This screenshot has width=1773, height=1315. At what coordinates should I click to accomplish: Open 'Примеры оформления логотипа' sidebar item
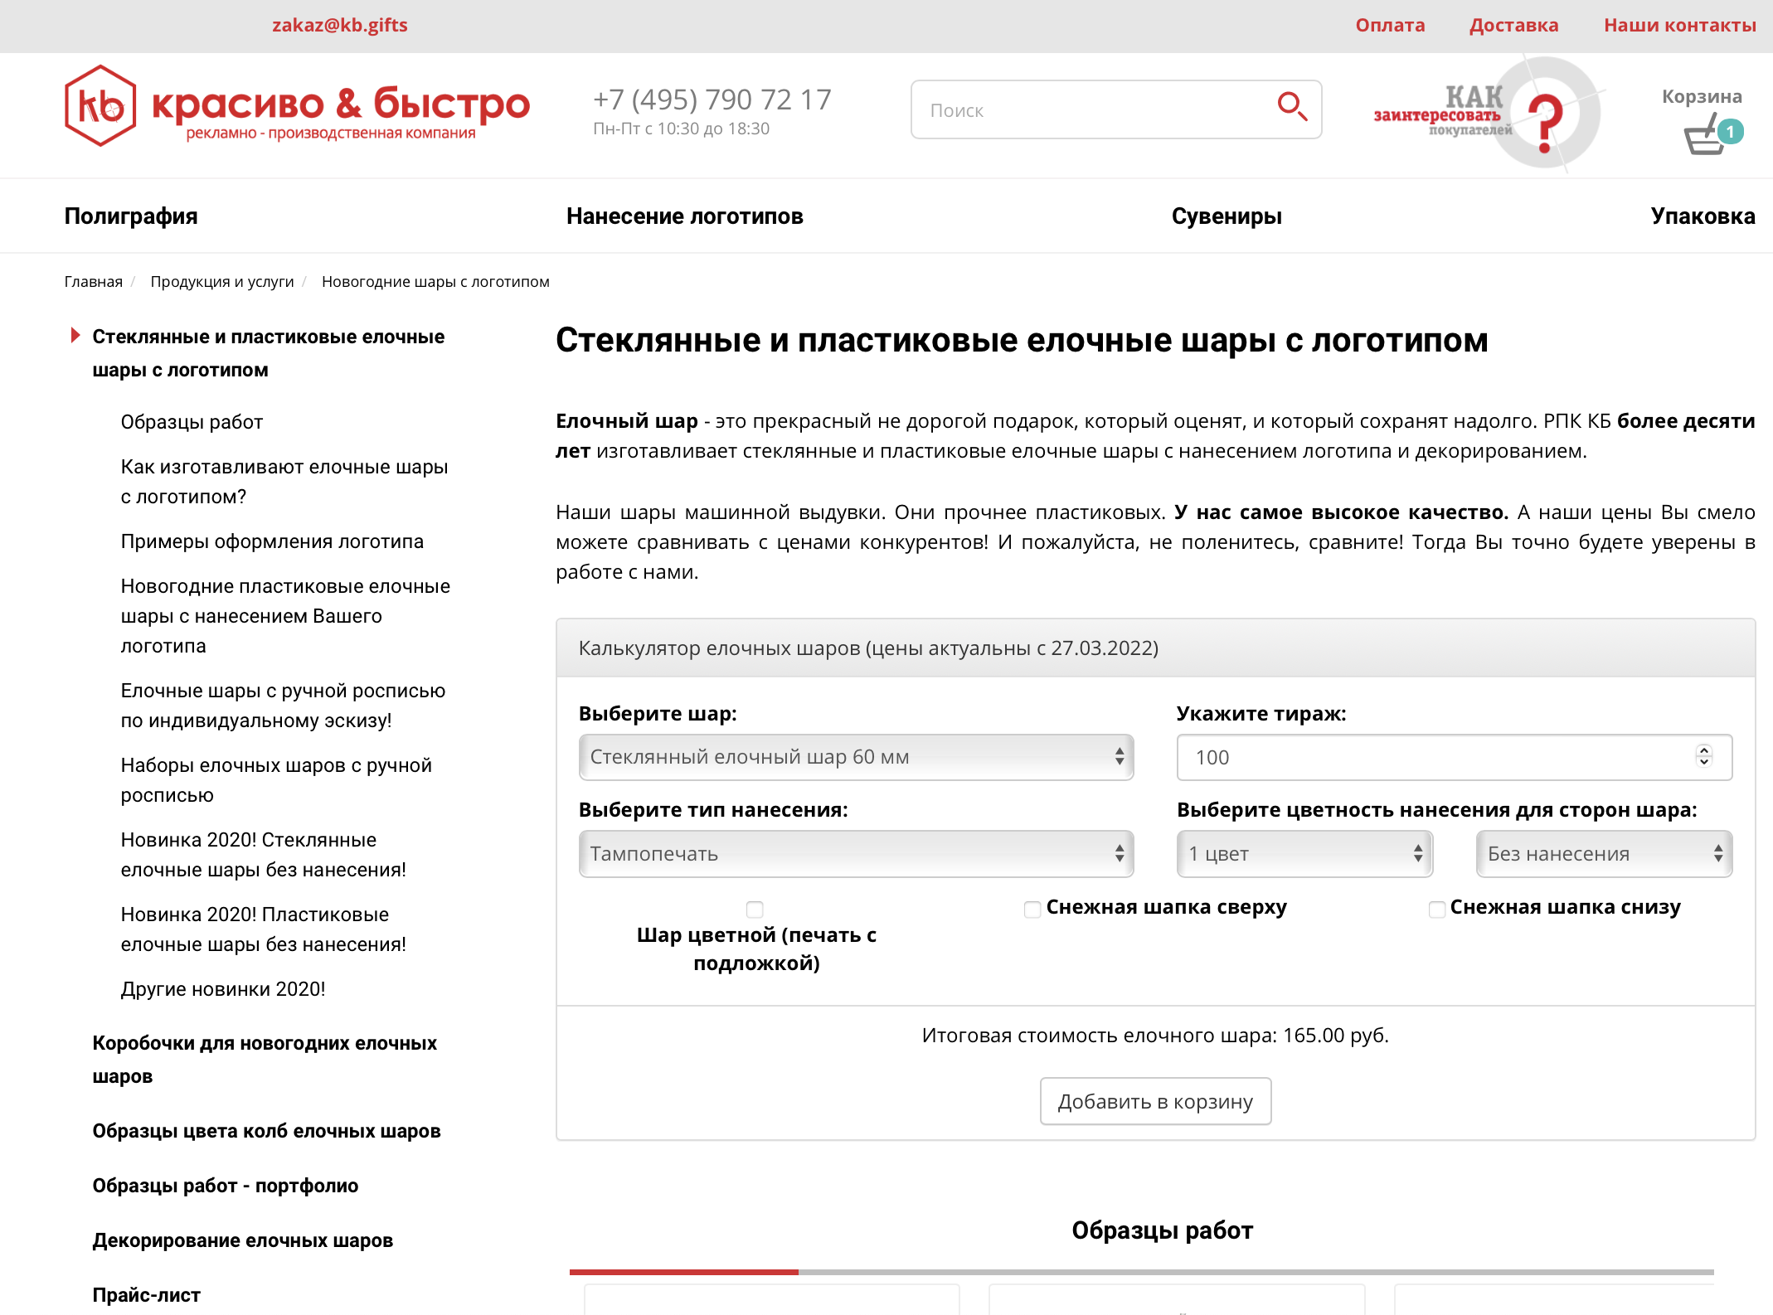tap(272, 541)
